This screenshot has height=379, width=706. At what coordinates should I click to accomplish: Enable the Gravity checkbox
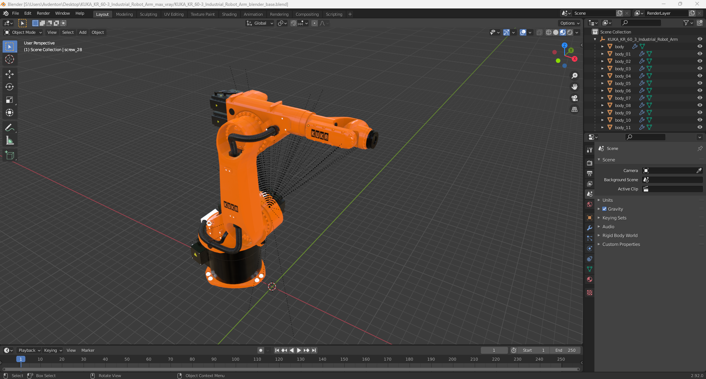click(604, 209)
